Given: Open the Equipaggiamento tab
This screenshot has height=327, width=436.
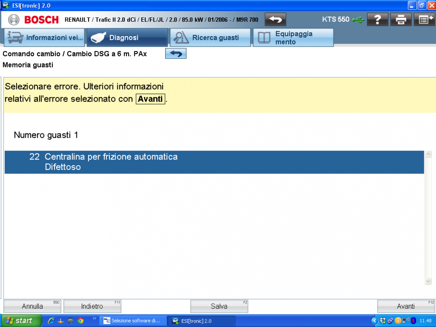Looking at the screenshot, I should pyautogui.click(x=293, y=37).
